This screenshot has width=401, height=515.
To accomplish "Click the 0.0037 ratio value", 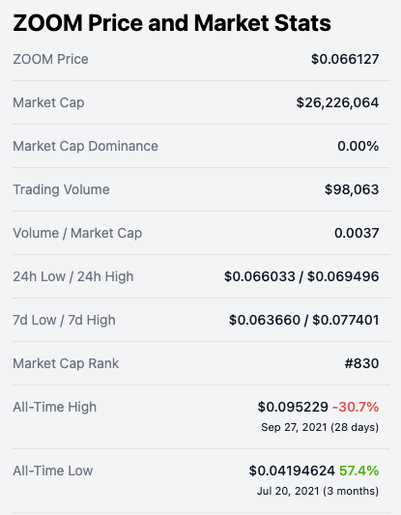I will coord(357,233).
